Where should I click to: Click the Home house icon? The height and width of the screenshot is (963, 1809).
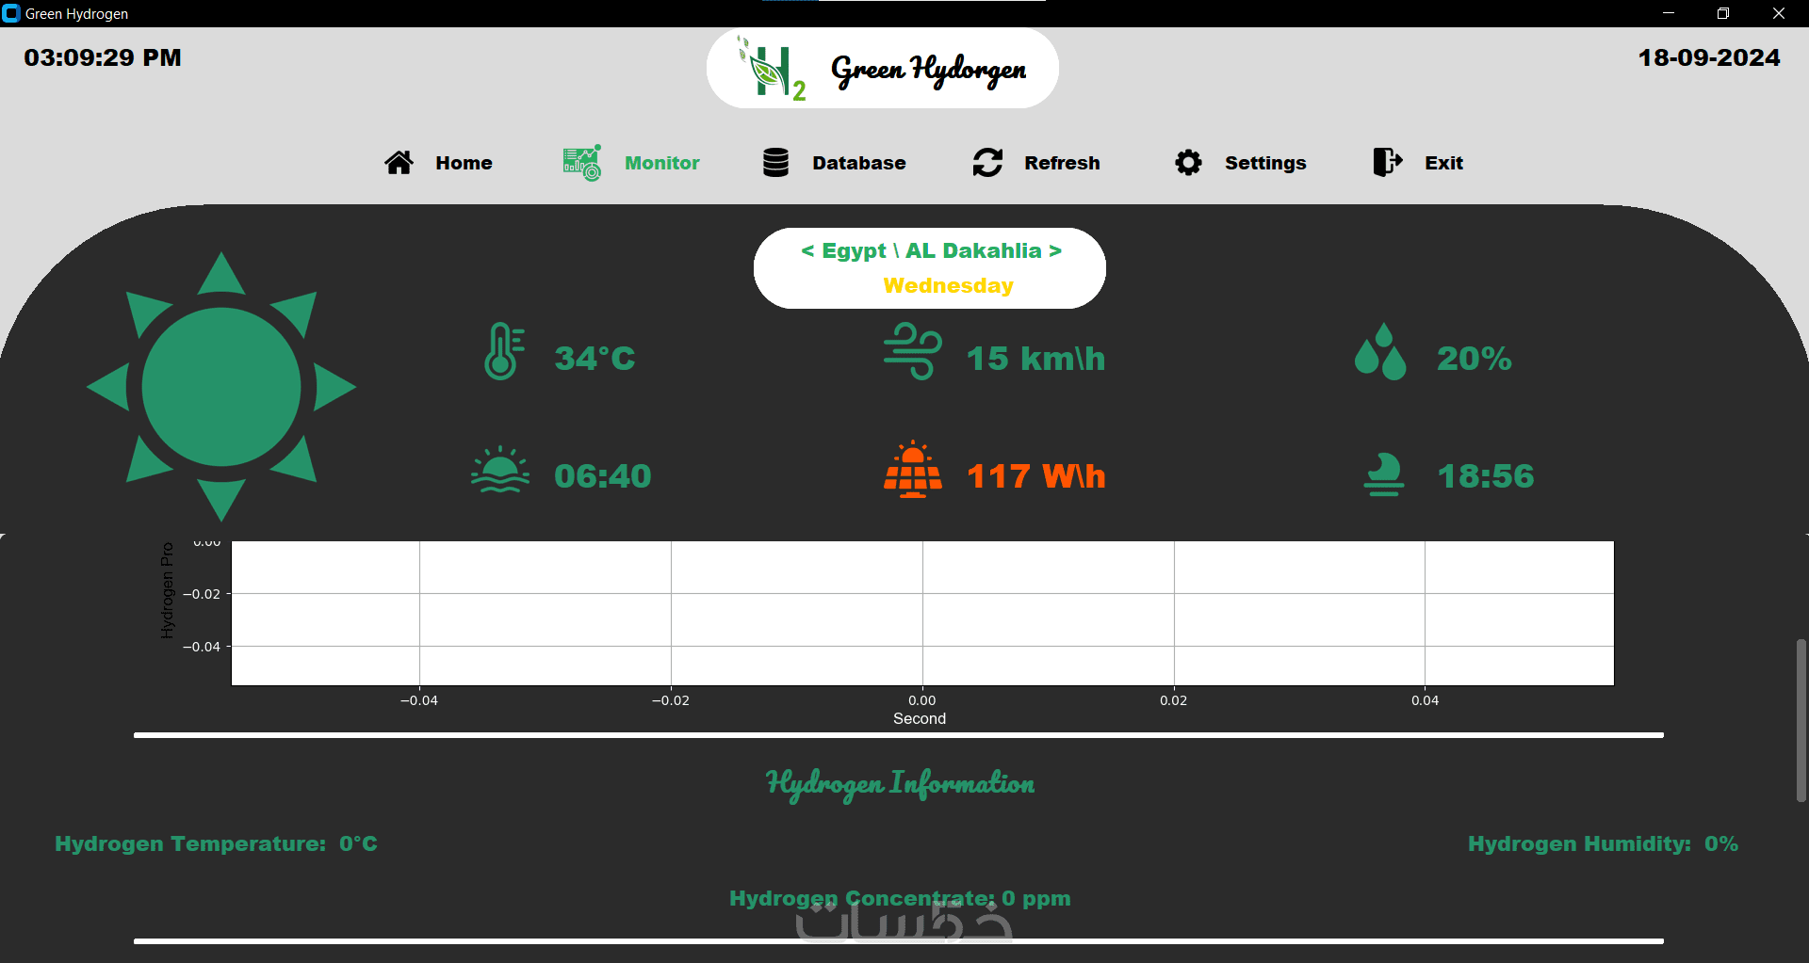point(399,163)
